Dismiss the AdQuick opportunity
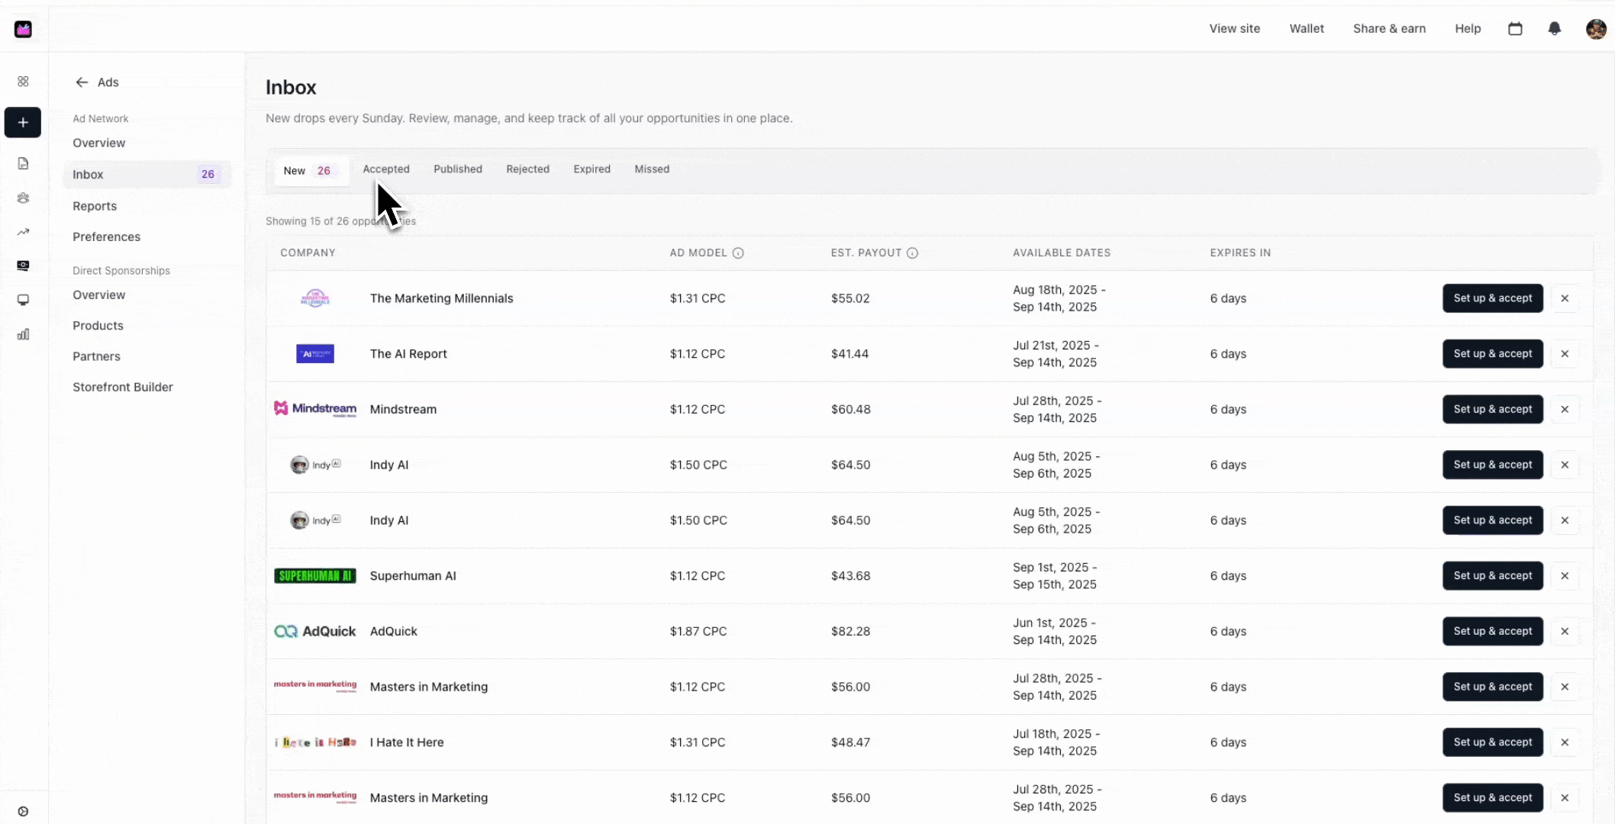1615x824 pixels. (1565, 632)
